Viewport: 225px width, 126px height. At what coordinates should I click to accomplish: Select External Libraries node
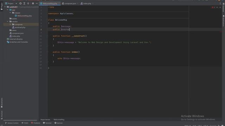tap(15, 39)
